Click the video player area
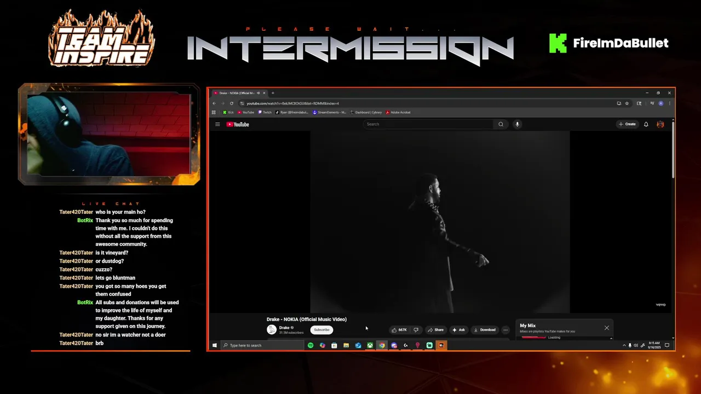The height and width of the screenshot is (394, 701). pyautogui.click(x=440, y=222)
